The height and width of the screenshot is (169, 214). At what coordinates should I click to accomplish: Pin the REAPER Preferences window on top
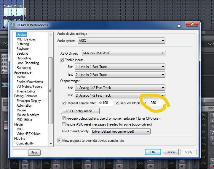[x=179, y=26]
